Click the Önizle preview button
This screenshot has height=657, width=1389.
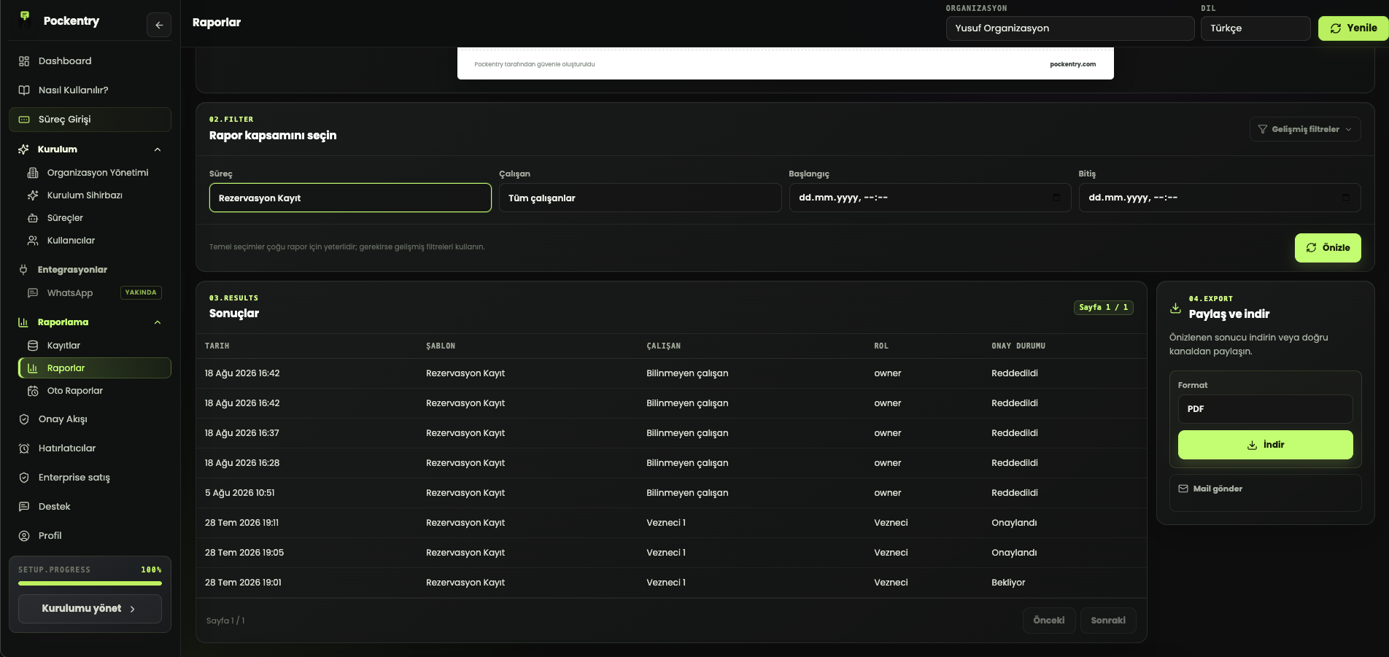click(1328, 248)
